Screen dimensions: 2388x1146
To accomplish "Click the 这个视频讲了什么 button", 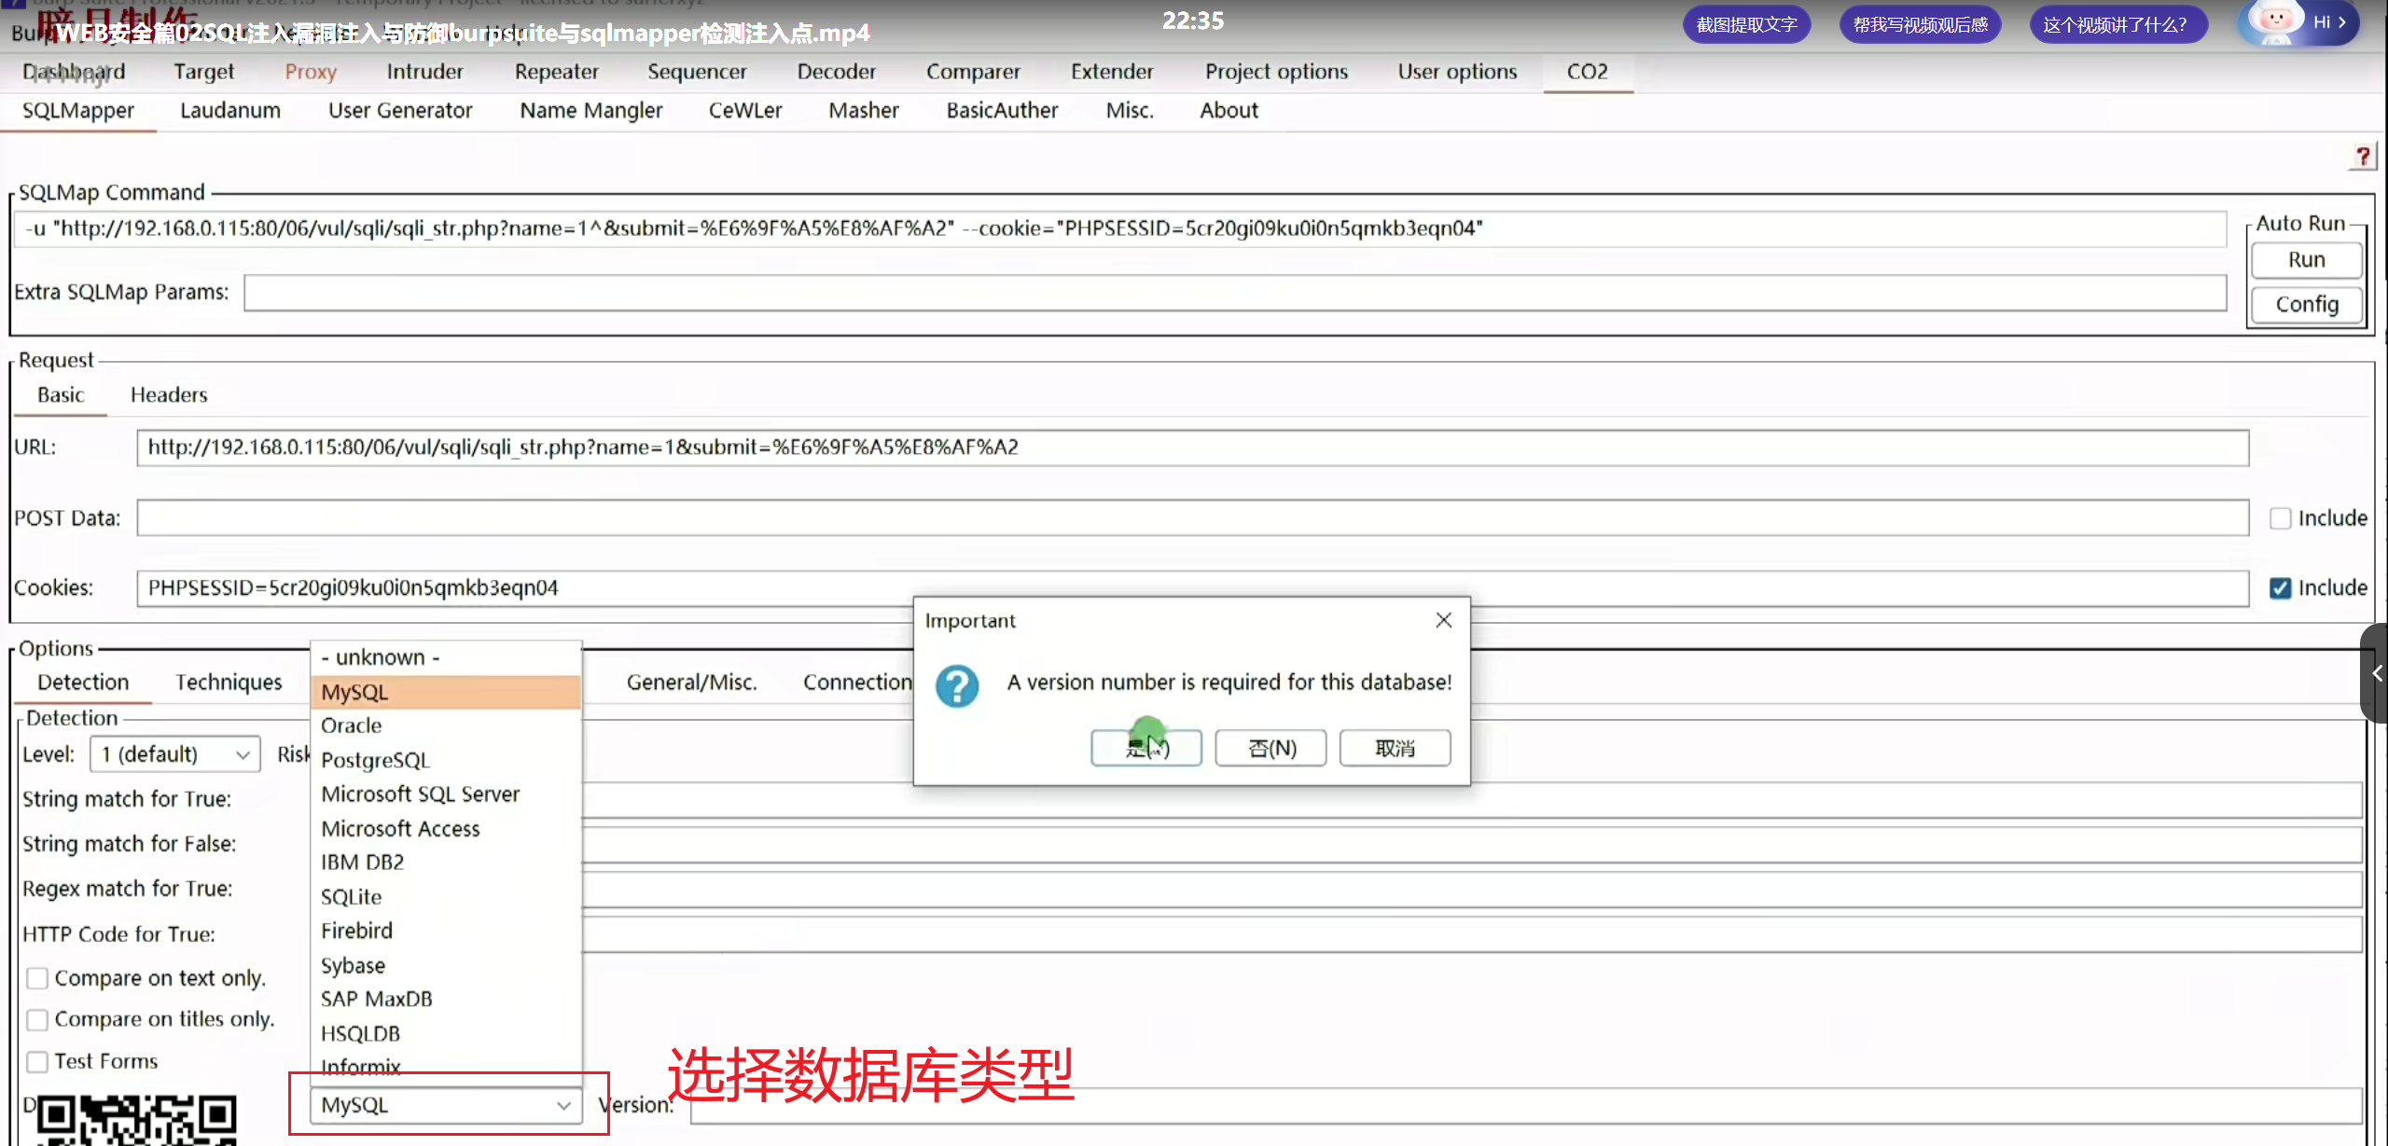I will [2117, 25].
